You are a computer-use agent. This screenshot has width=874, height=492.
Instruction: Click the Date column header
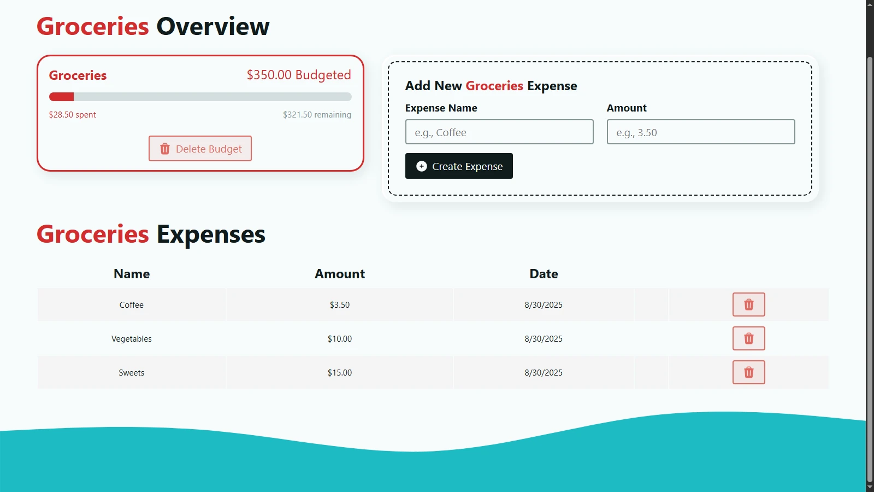point(544,274)
